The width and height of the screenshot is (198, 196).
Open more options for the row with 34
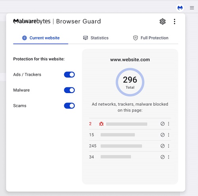(169, 157)
